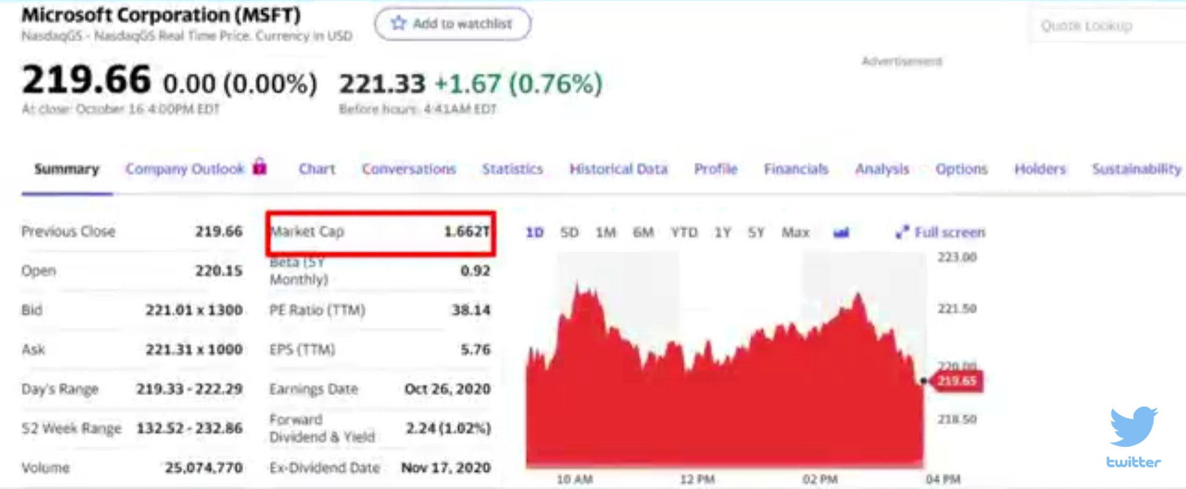Click the EPS (TTM) value 5.76
The width and height of the screenshot is (1186, 489).
(476, 349)
